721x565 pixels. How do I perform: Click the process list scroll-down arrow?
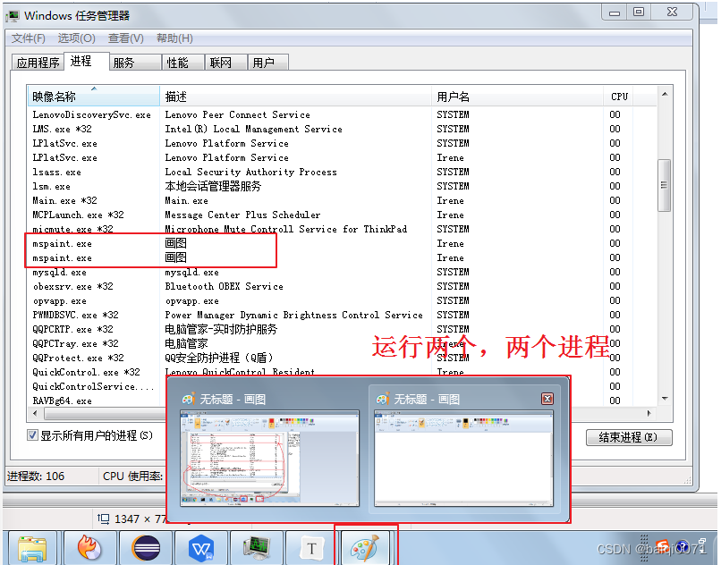coord(665,399)
